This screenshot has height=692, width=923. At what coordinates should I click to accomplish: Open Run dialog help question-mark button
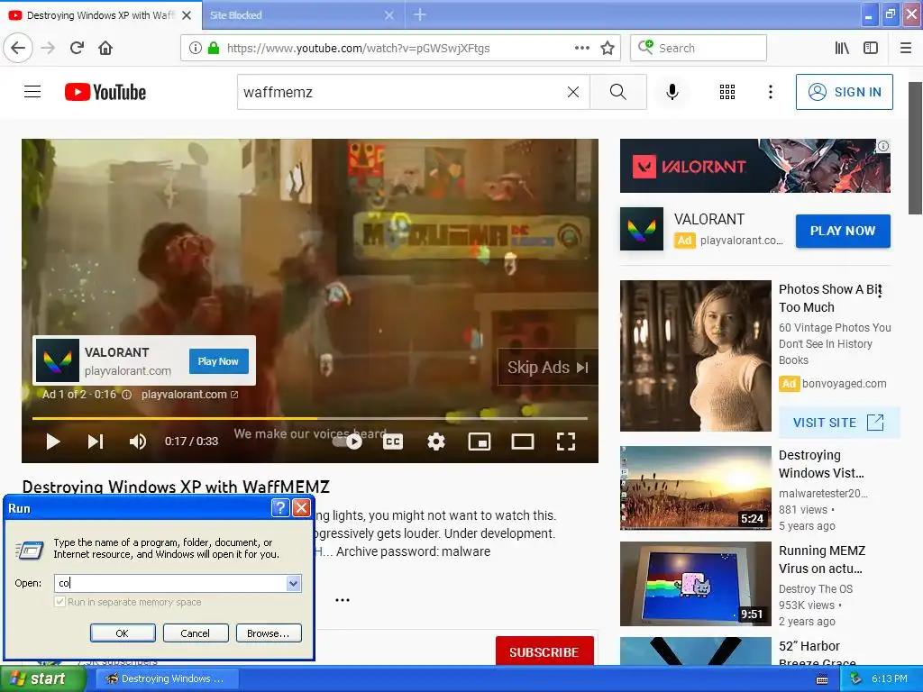280,508
